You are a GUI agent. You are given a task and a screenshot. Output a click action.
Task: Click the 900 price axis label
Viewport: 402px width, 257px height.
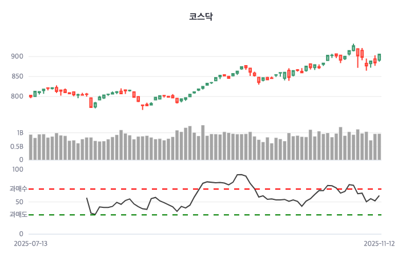17,57
